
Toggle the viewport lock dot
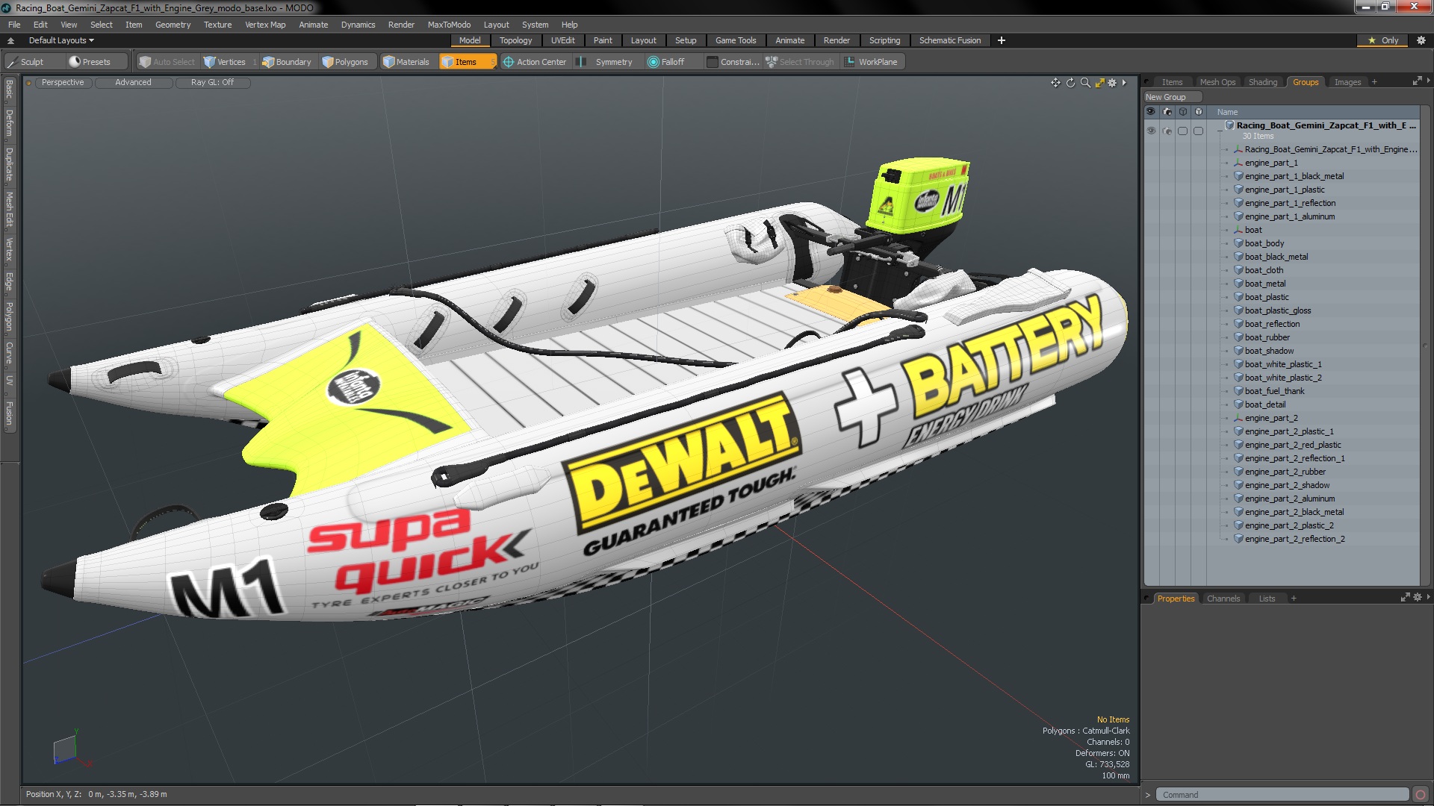tap(28, 83)
